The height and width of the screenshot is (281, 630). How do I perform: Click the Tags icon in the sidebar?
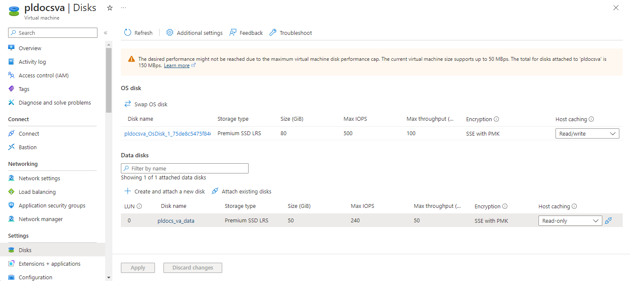[x=11, y=89]
